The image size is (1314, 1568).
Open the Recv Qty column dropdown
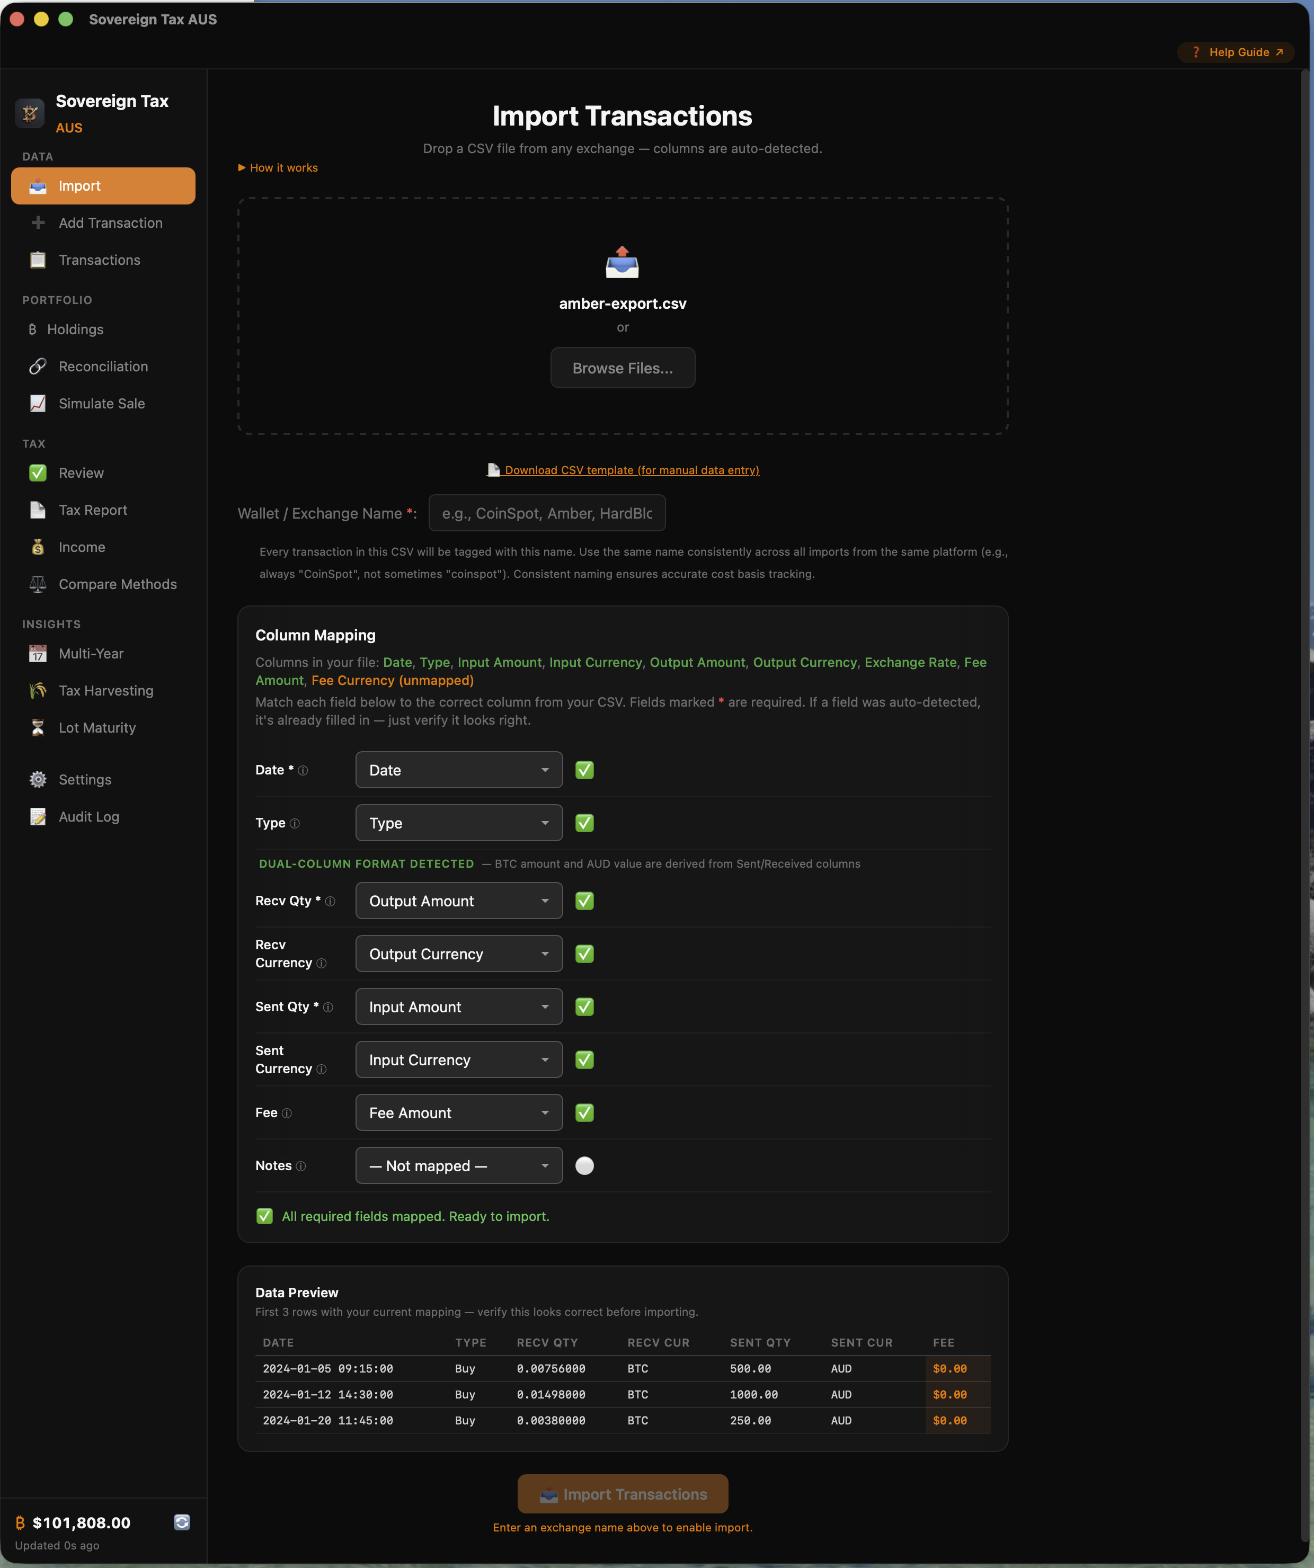459,901
